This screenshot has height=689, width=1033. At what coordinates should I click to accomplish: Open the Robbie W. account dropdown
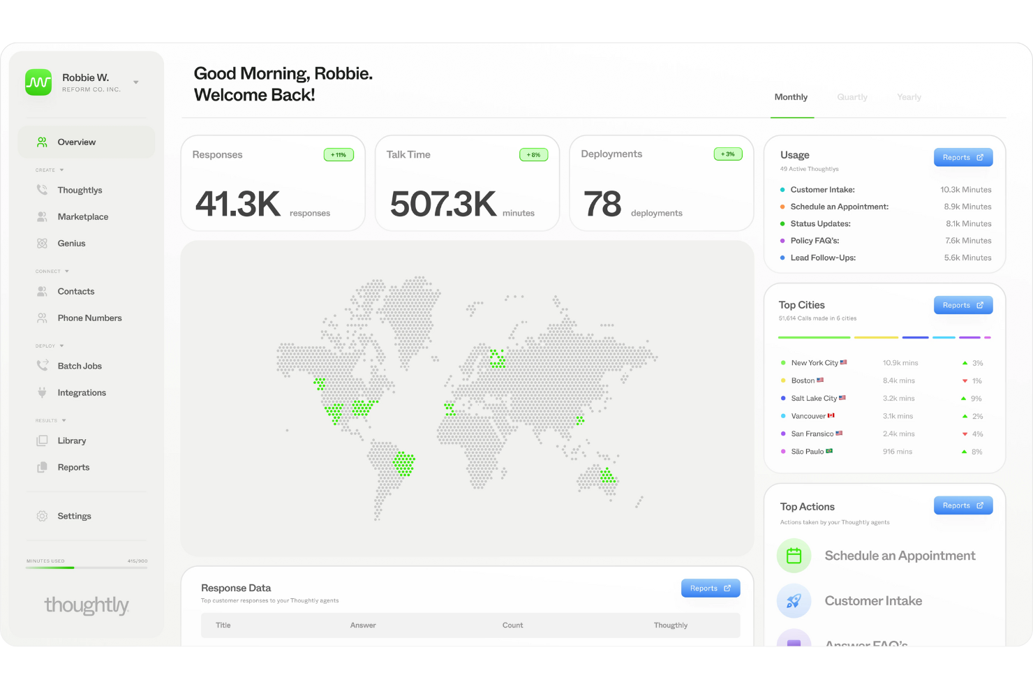point(135,82)
